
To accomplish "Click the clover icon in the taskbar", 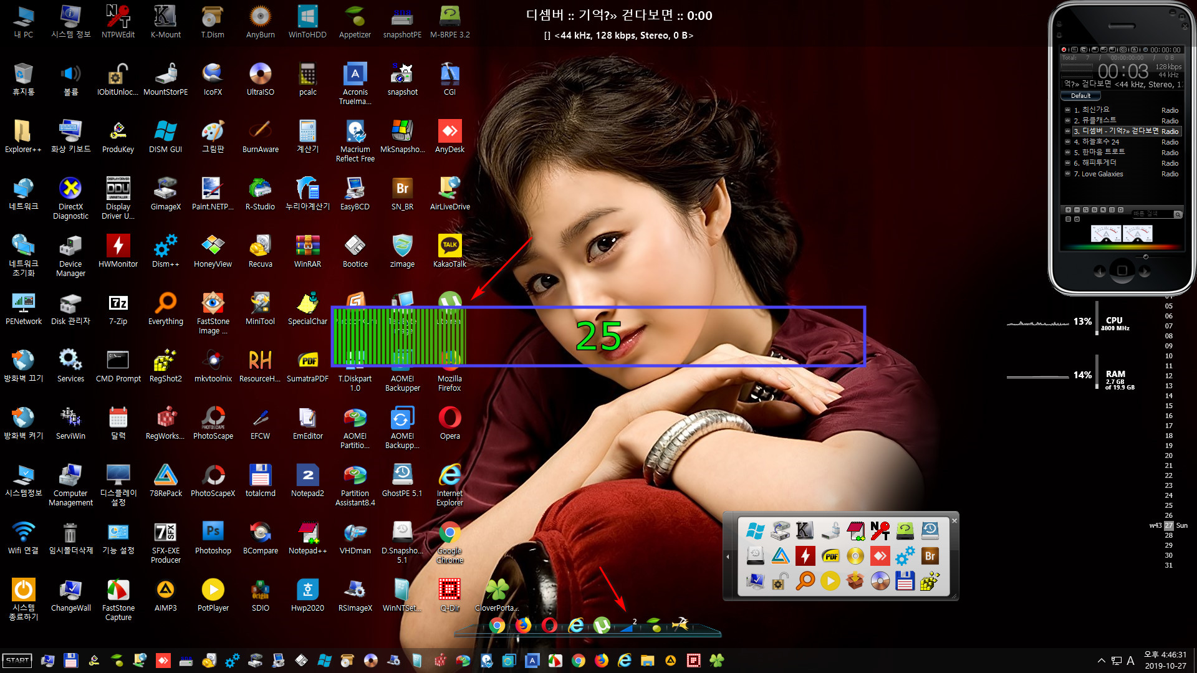I will [717, 661].
